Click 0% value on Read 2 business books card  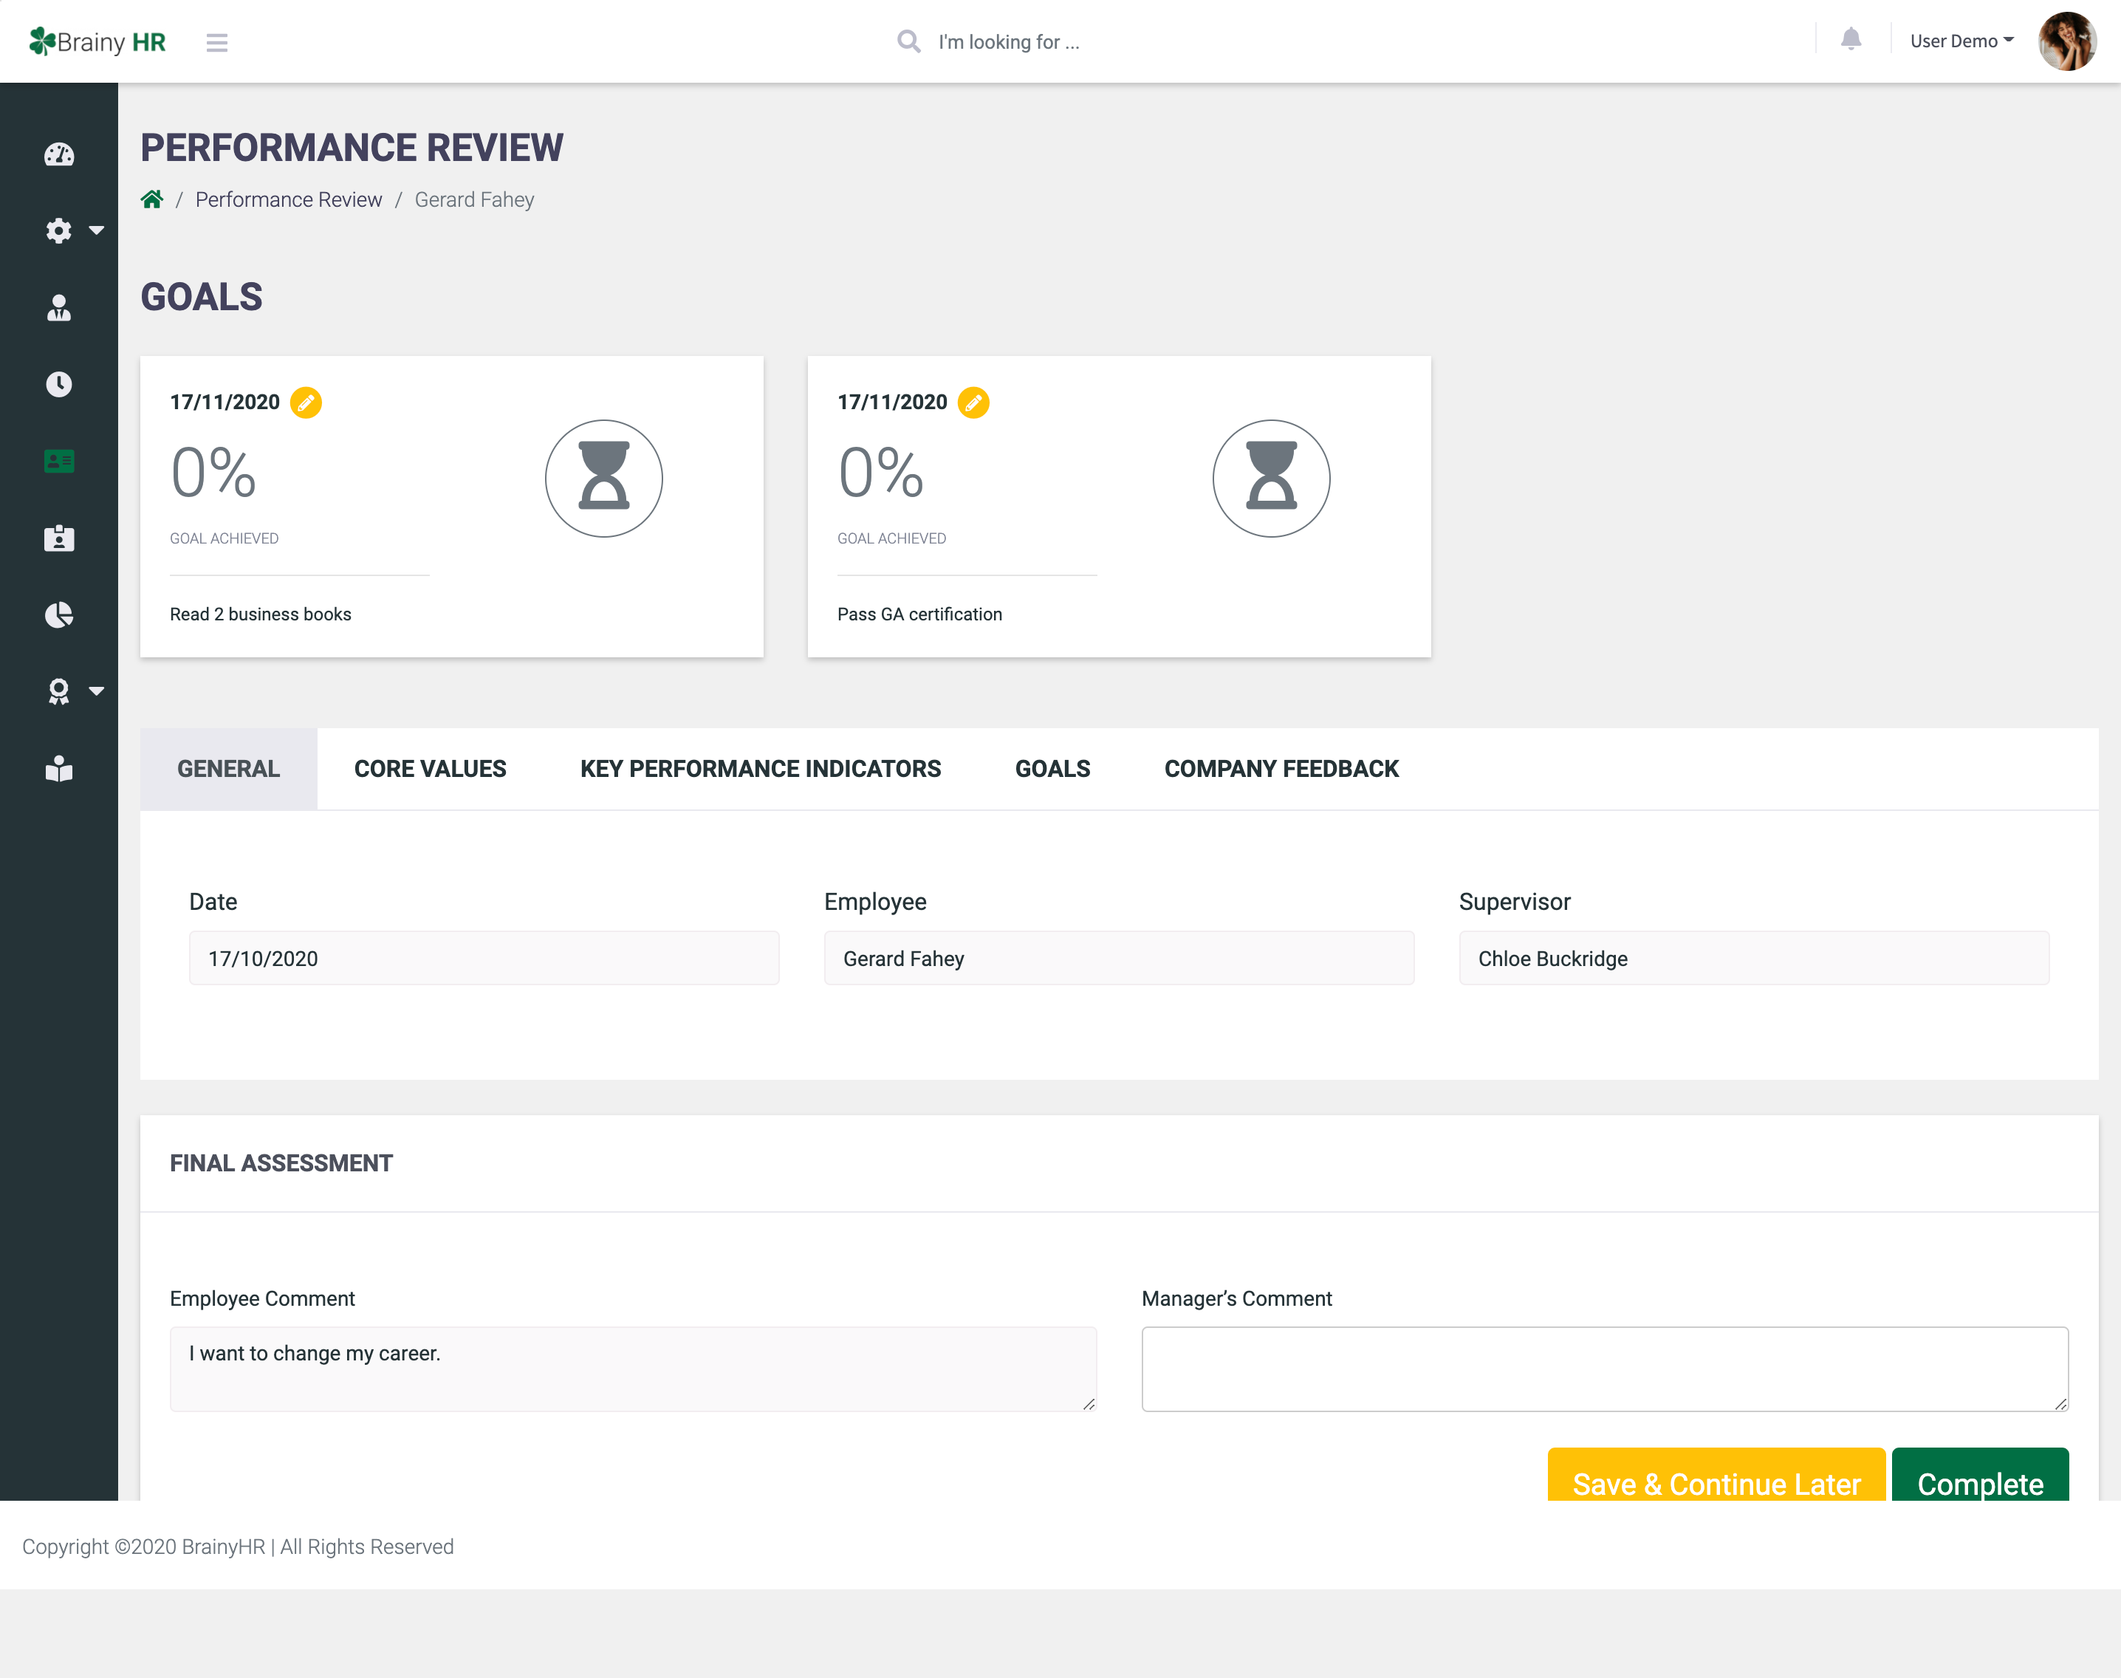pyautogui.click(x=213, y=473)
